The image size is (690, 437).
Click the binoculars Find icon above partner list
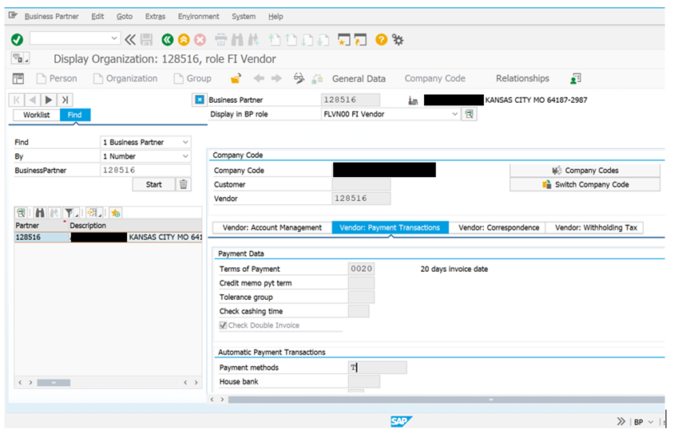[39, 212]
